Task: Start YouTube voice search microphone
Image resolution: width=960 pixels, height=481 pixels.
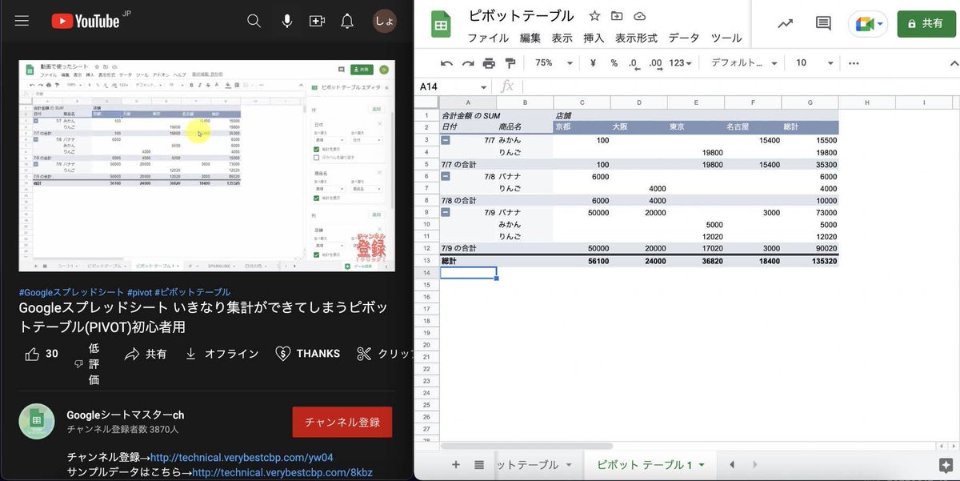Action: tap(286, 22)
